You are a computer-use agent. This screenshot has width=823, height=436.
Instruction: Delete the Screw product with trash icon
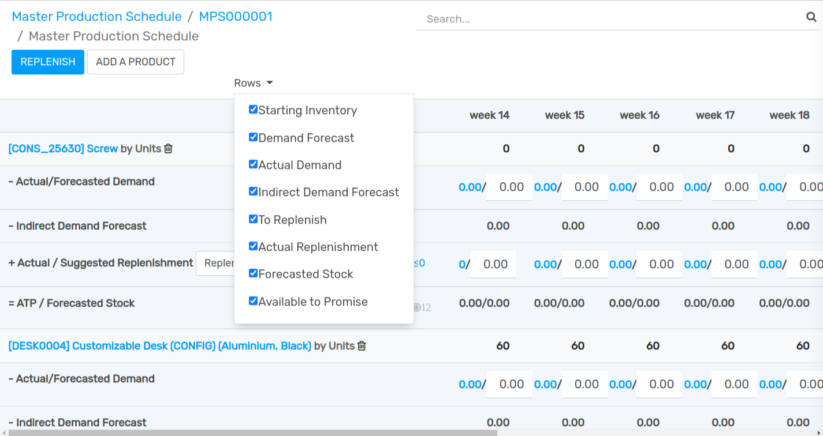[x=168, y=149]
